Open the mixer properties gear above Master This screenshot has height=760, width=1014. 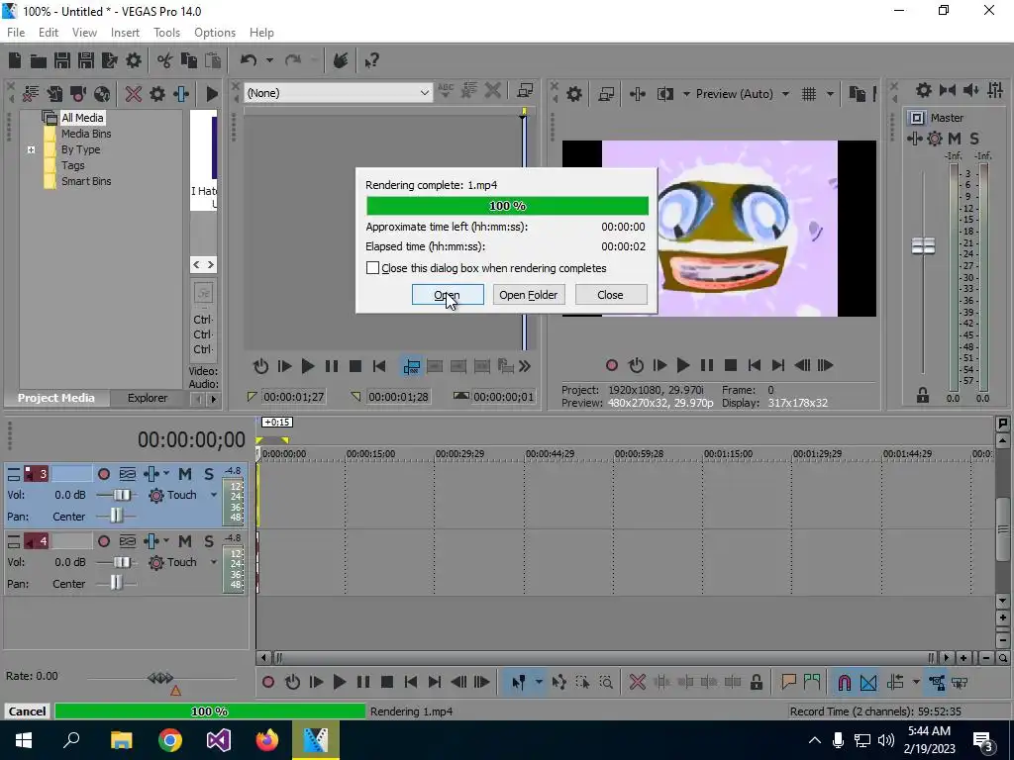924,90
